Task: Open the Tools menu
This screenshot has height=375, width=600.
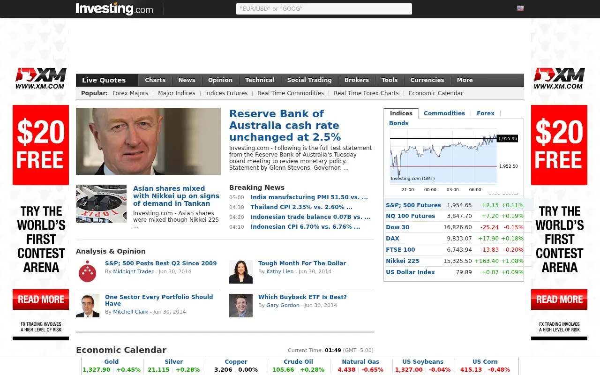Action: tap(390, 80)
